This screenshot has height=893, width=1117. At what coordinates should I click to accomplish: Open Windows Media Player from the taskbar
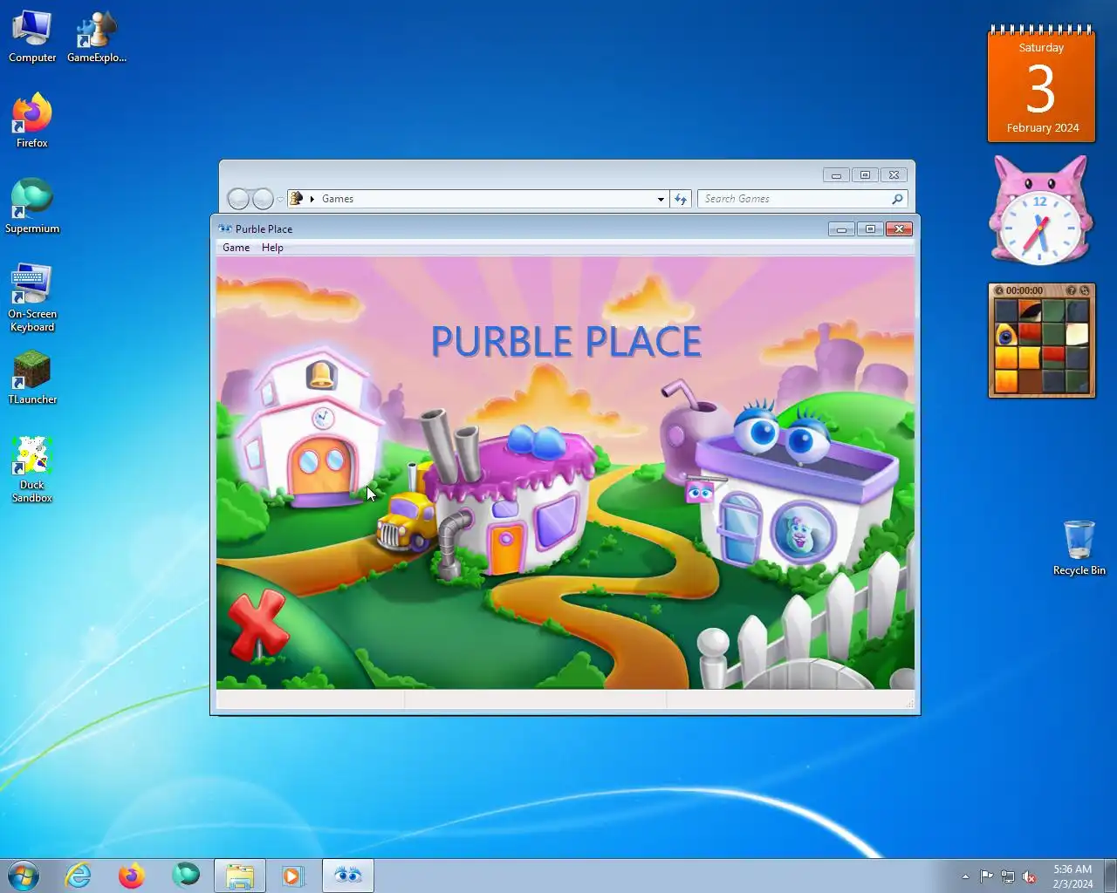(x=293, y=876)
